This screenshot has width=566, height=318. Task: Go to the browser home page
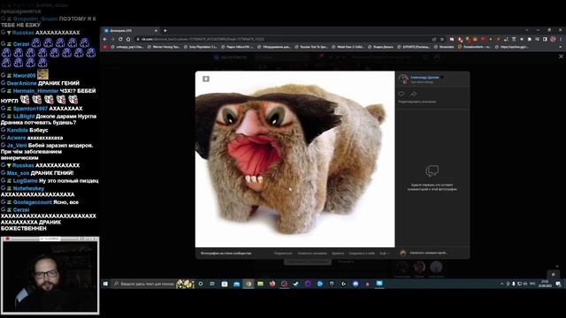pyautogui.click(x=128, y=39)
